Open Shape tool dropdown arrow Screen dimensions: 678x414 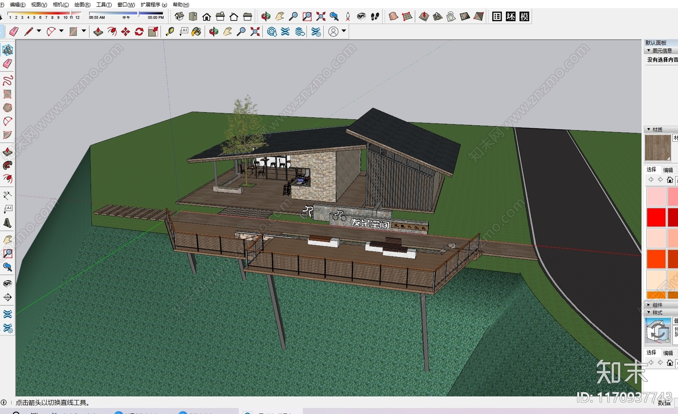(84, 31)
